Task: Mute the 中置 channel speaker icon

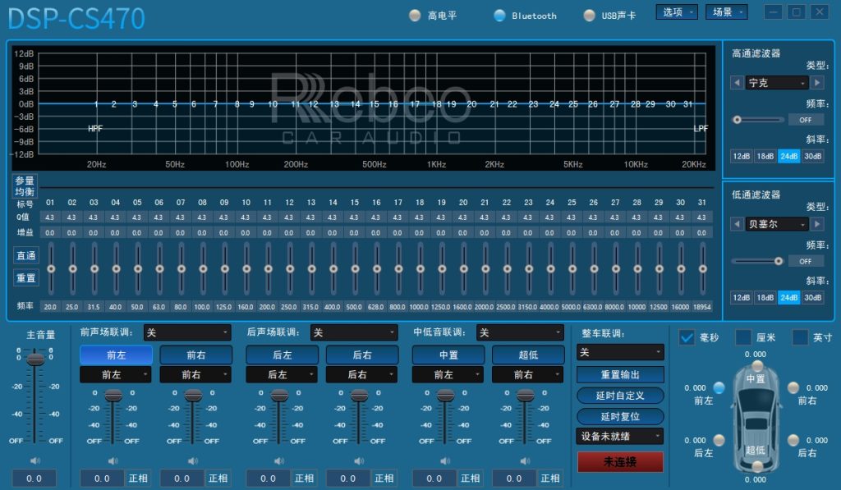Action: 445,461
